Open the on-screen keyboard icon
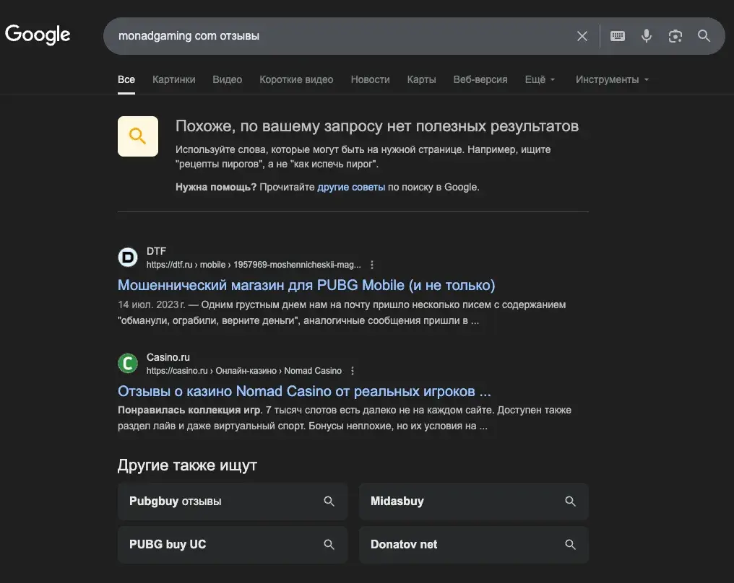Viewport: 734px width, 583px height. point(618,36)
